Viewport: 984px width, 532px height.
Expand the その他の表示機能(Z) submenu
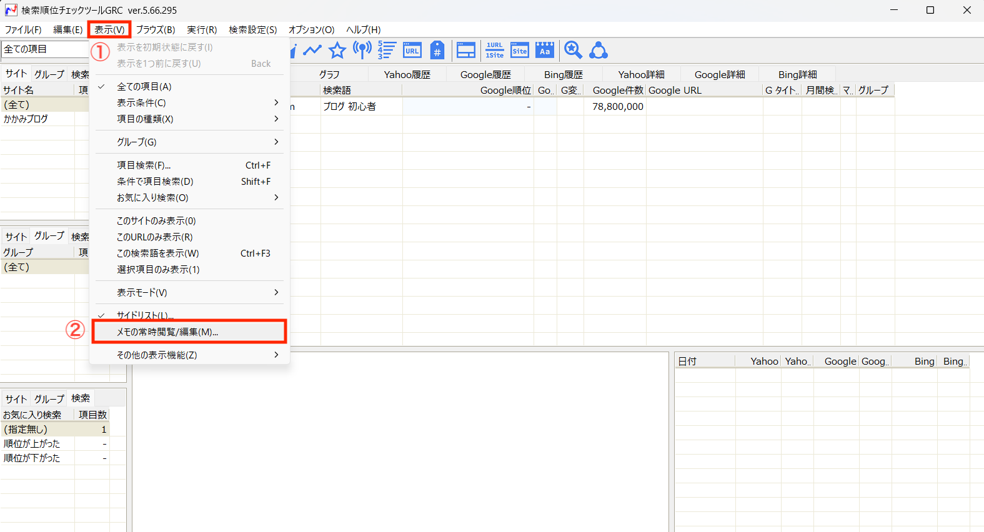click(x=189, y=355)
